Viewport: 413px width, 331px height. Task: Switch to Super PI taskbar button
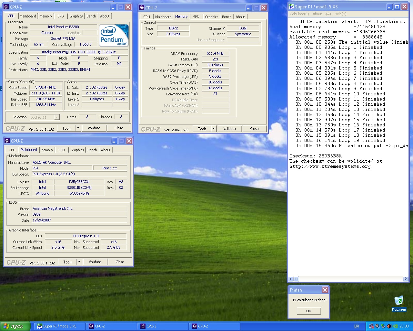pos(59,326)
